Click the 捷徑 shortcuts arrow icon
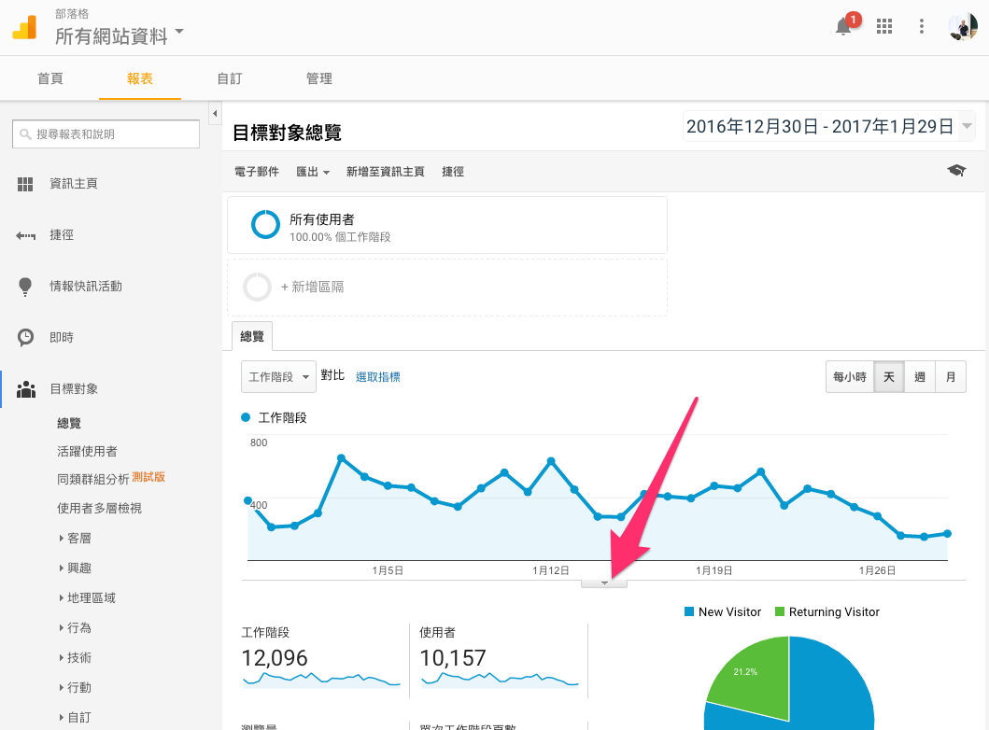Viewport: 989px width, 730px height. (x=25, y=236)
